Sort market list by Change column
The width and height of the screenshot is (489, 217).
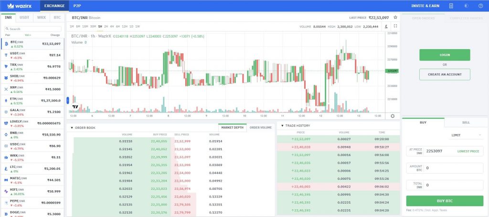pos(55,35)
